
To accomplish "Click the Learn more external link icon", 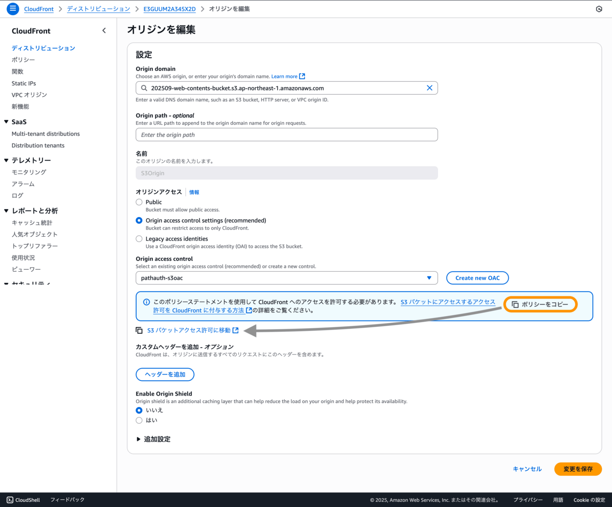I will pos(302,77).
